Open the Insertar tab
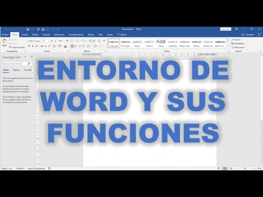The image size is (263, 197). pos(25,35)
